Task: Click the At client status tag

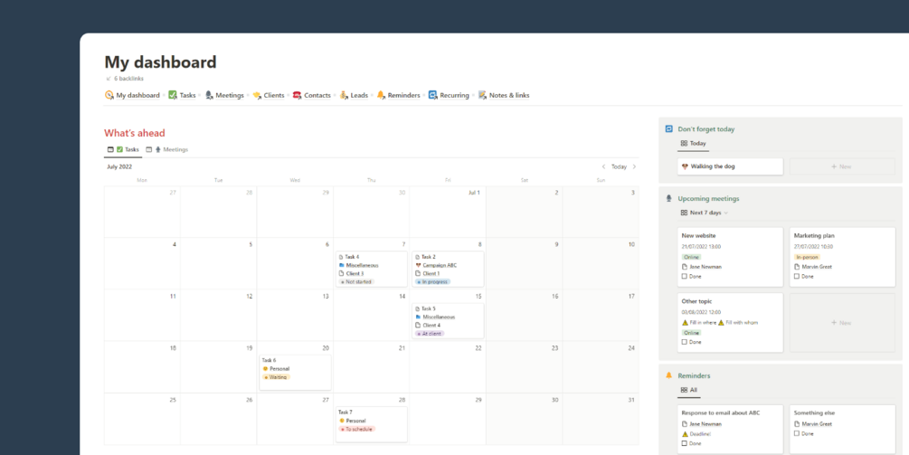Action: [430, 334]
